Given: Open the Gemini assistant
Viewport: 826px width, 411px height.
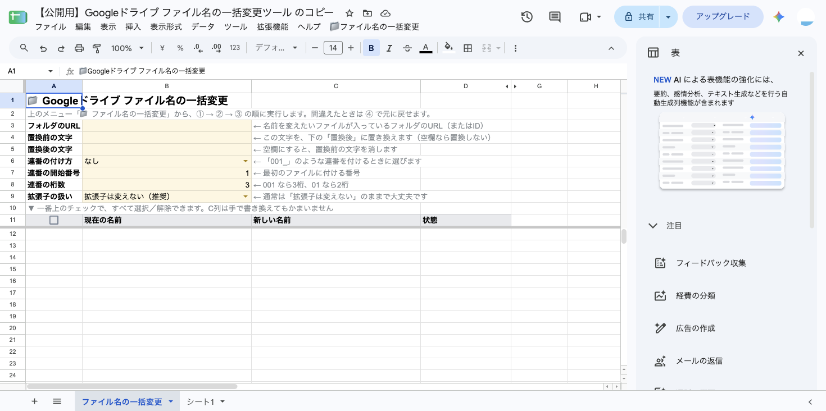Looking at the screenshot, I should [779, 17].
